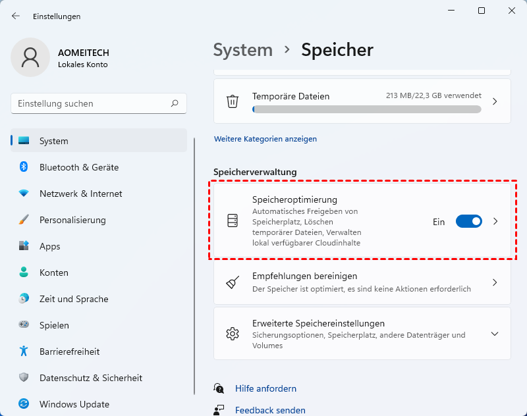
Task: Open Empfehlungen bereinigen via its chevron
Action: (x=495, y=282)
